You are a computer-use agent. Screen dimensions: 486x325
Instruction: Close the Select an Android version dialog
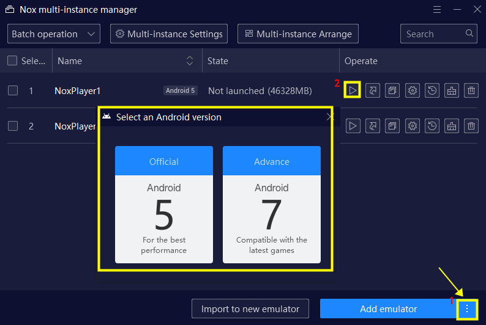pyautogui.click(x=330, y=117)
